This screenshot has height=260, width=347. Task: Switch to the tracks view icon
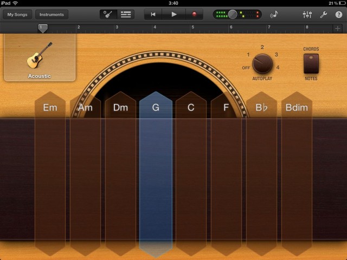tap(126, 15)
